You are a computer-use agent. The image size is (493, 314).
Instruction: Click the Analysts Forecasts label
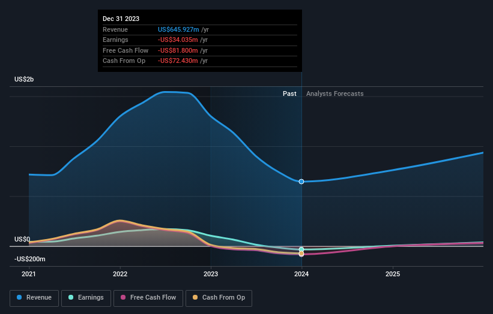pyautogui.click(x=335, y=93)
